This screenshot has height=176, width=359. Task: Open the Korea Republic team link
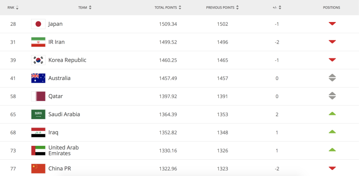click(67, 60)
